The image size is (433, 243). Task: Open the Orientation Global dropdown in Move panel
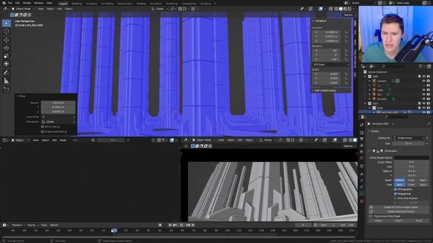(58, 122)
